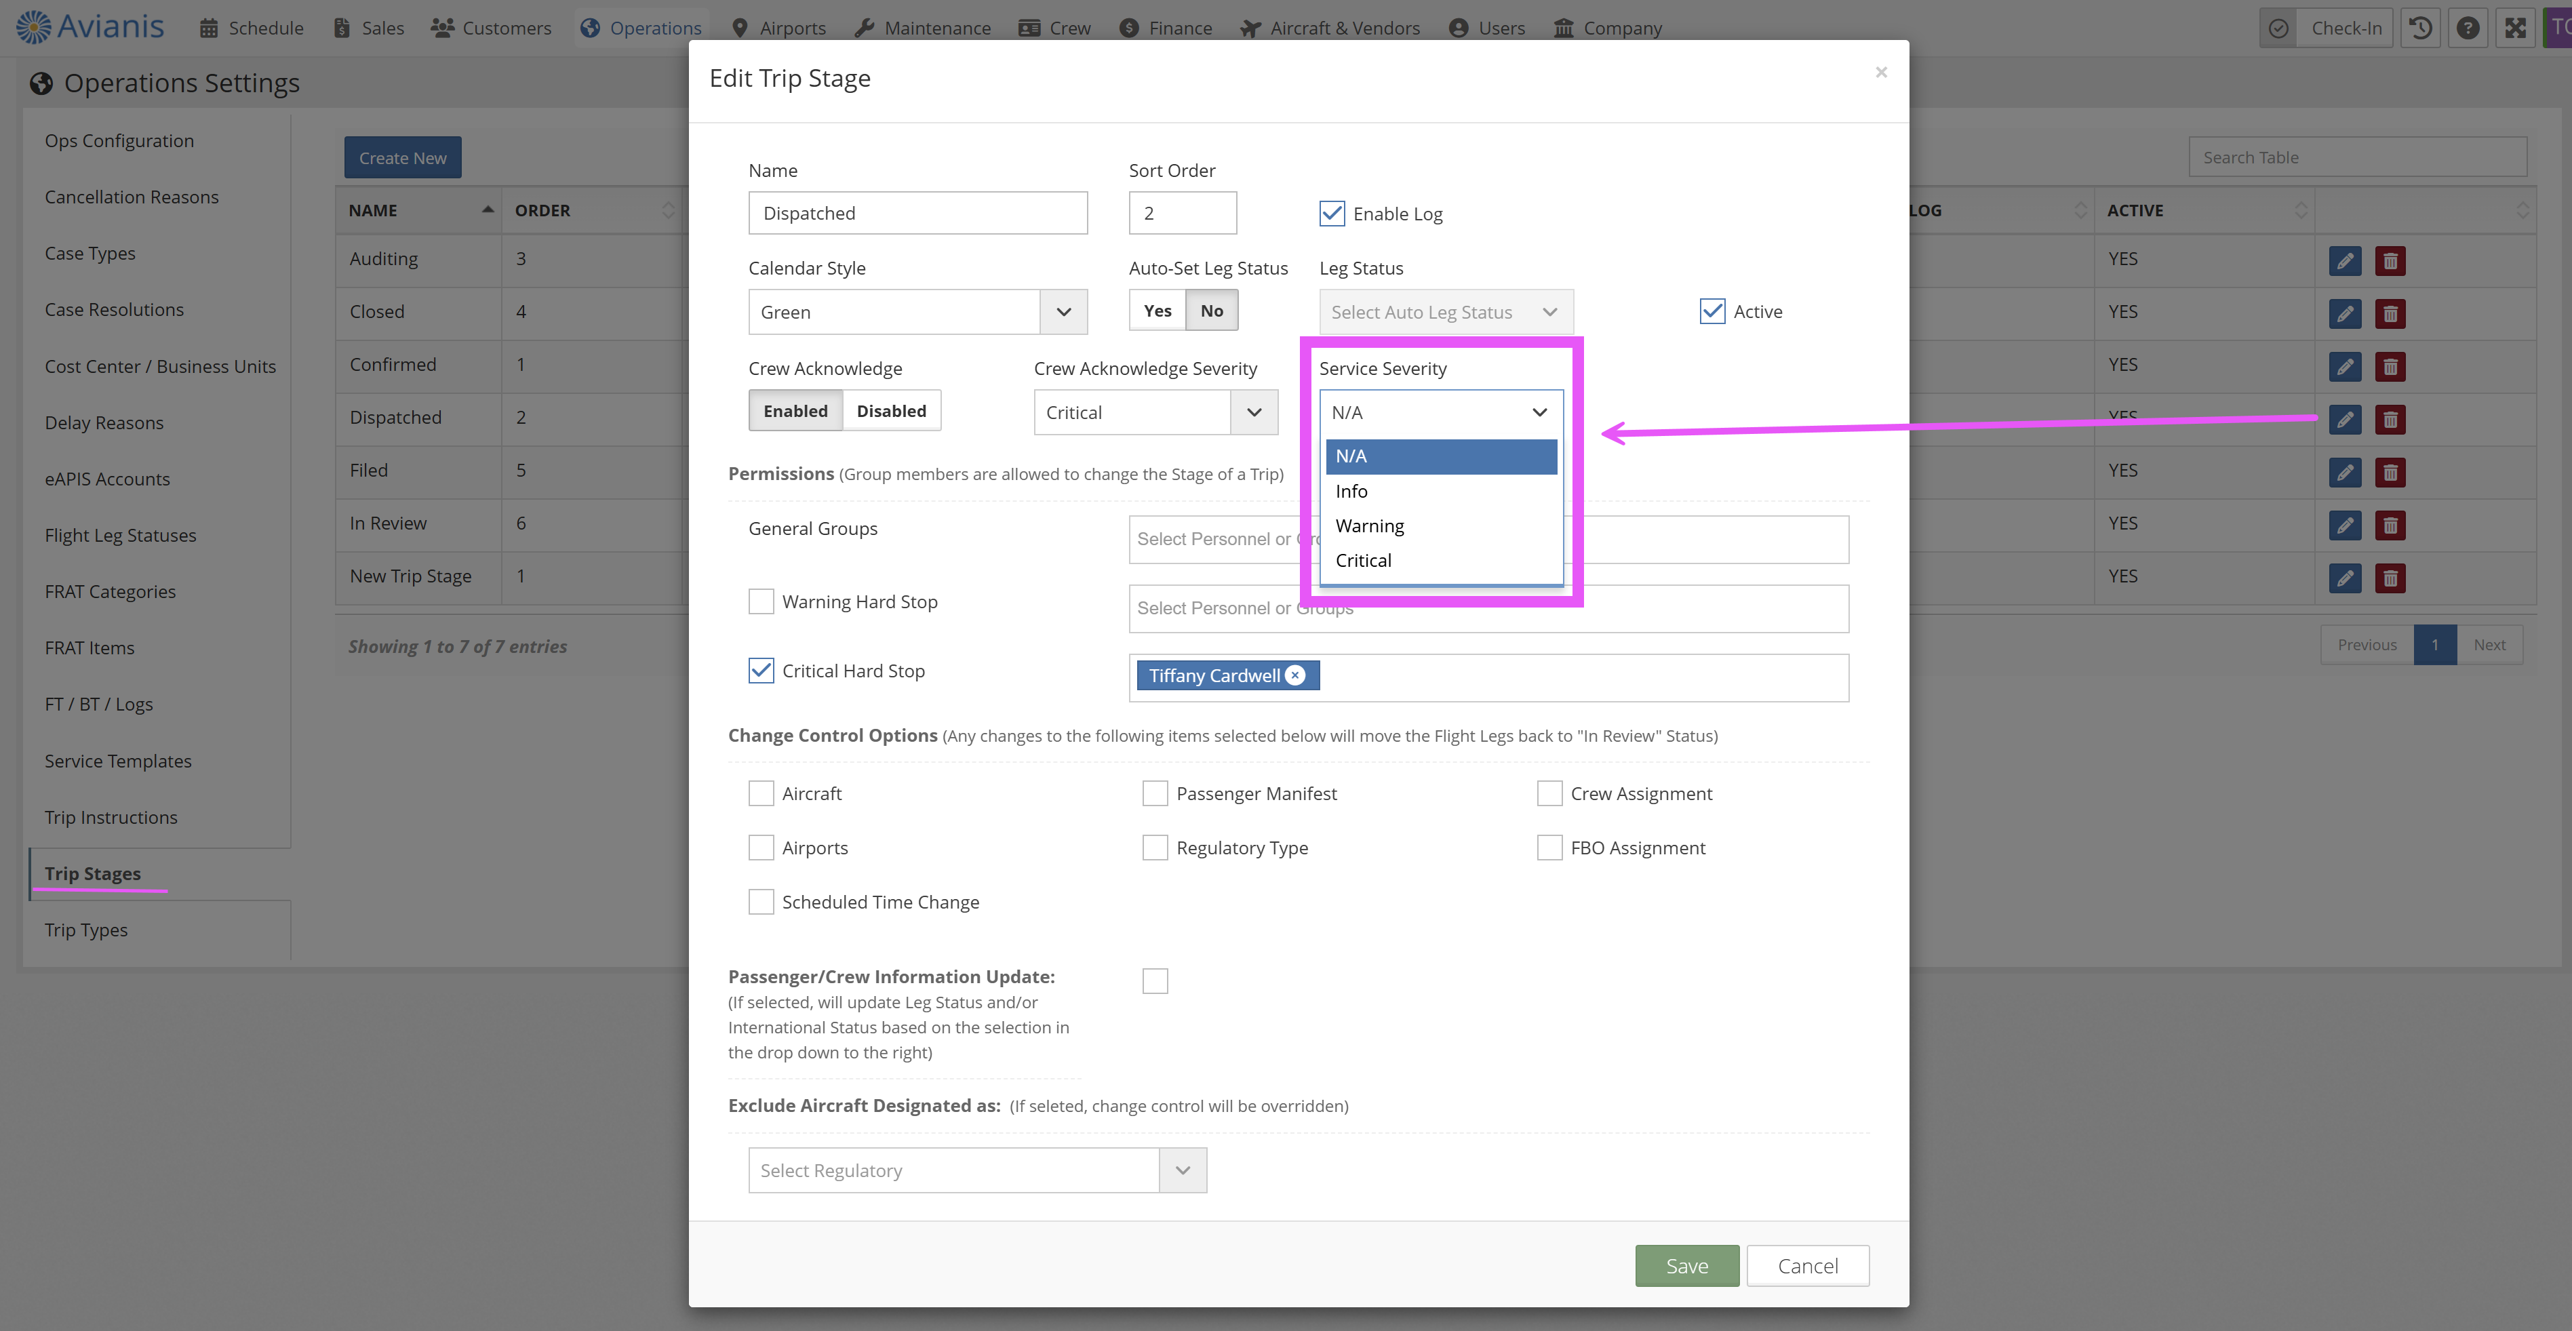2572x1331 pixels.
Task: Click the history clock icon in top bar
Action: coord(2420,28)
